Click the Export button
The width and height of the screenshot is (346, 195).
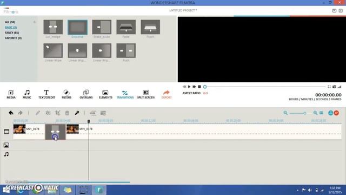[x=167, y=94]
